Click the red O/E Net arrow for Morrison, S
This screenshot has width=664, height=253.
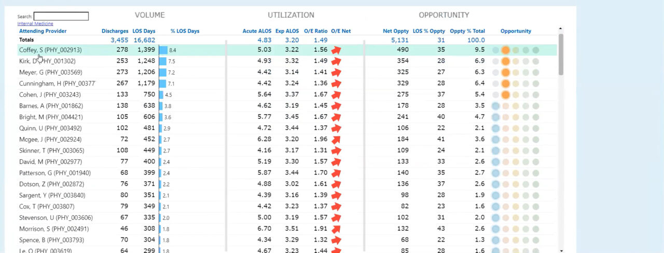(336, 229)
